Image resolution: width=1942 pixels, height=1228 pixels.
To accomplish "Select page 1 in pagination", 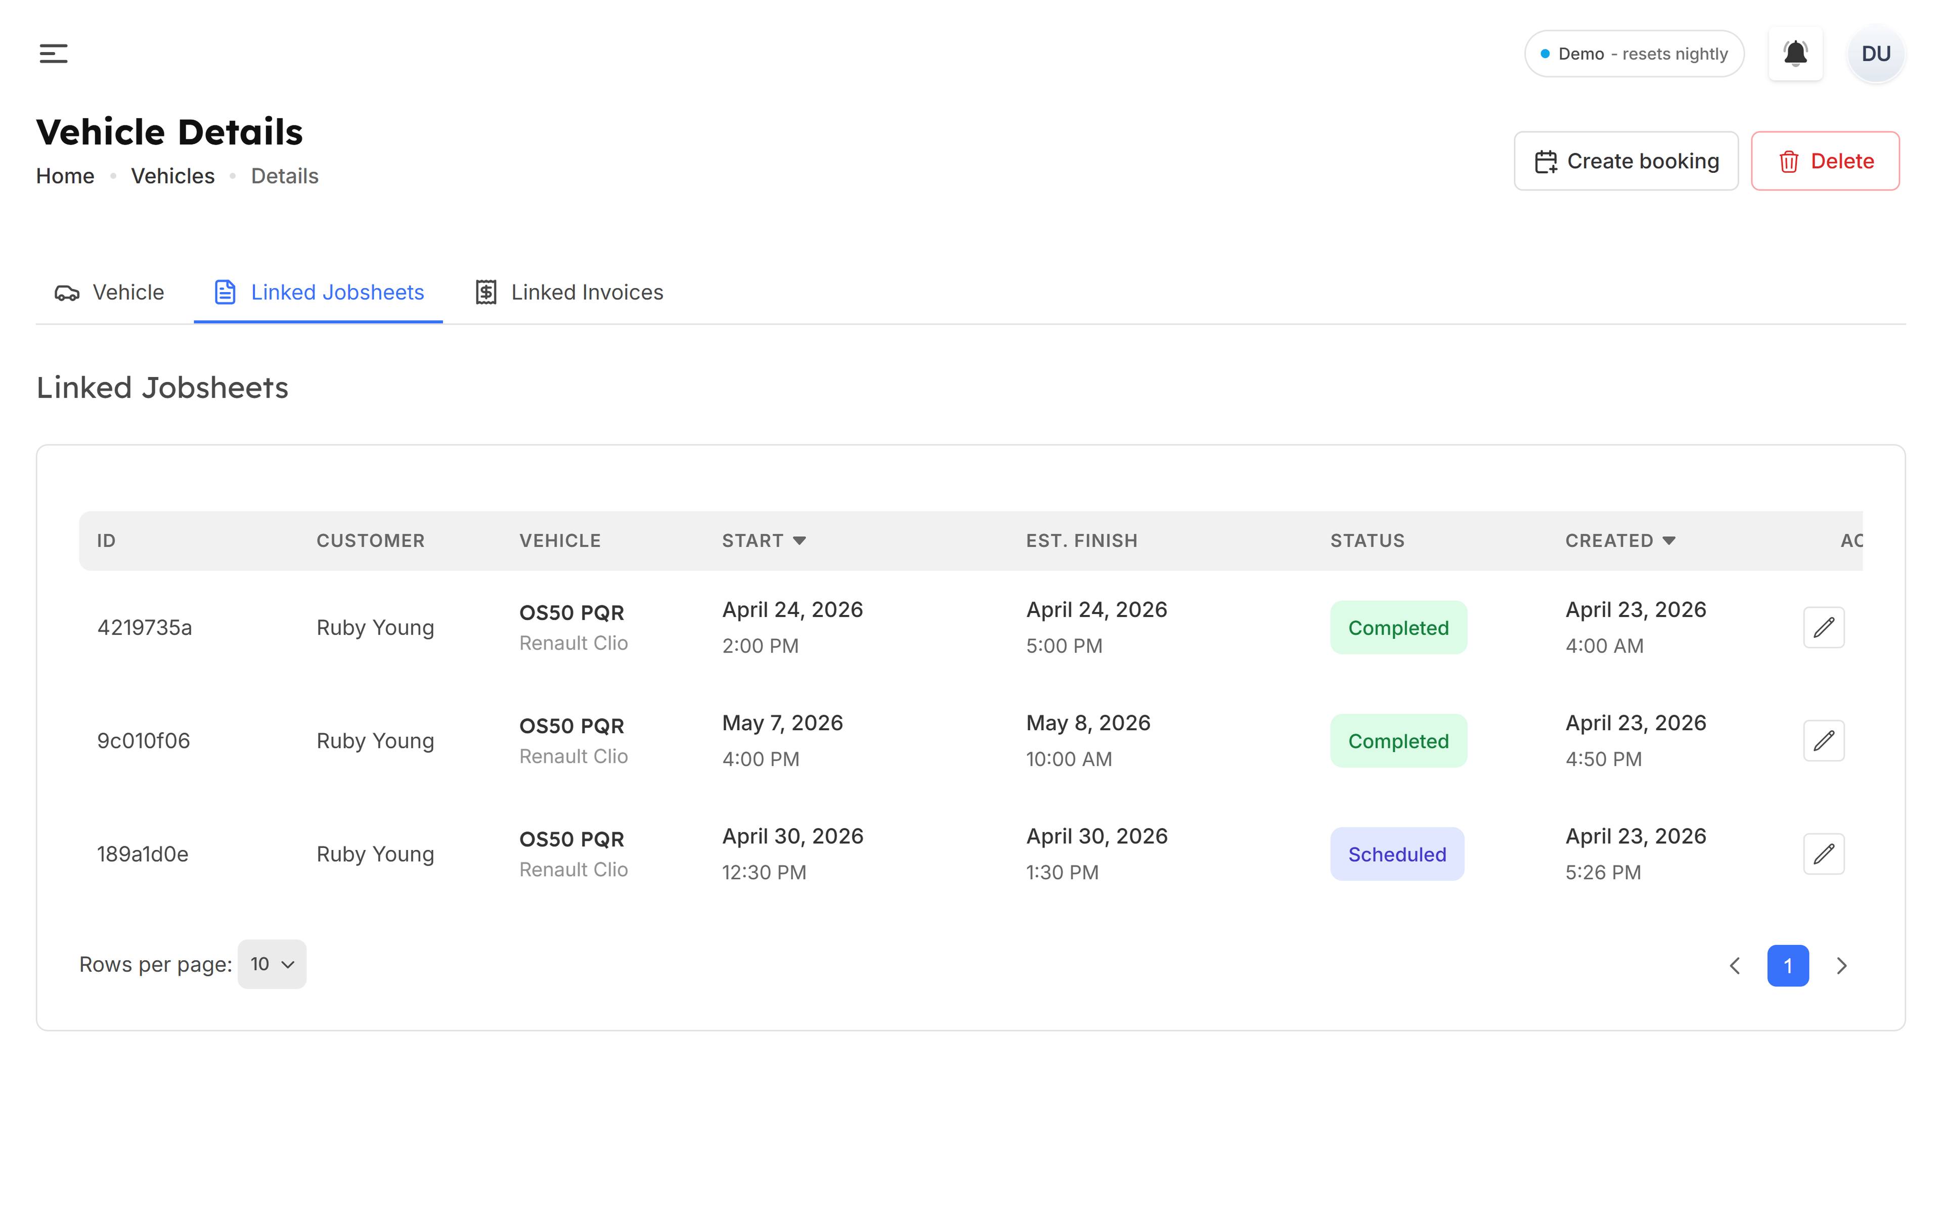I will point(1788,966).
